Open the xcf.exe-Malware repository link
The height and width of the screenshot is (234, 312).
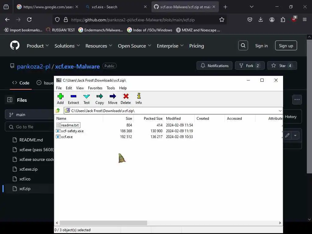(77, 66)
